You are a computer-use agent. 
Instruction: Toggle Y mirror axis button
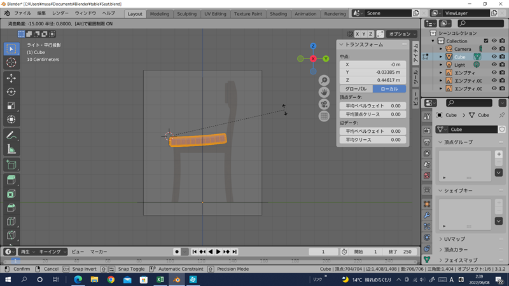[x=364, y=34]
